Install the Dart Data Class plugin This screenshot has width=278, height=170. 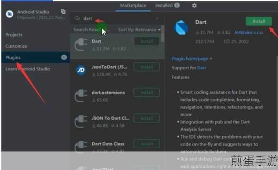pyautogui.click(x=146, y=144)
